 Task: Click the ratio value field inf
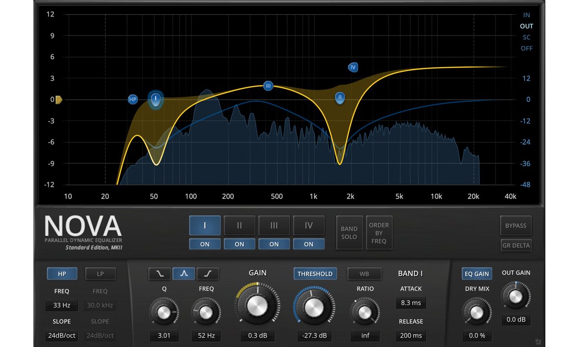[365, 336]
